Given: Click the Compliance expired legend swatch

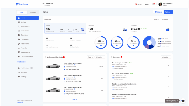Looking at the screenshot, I should pos(161,44).
